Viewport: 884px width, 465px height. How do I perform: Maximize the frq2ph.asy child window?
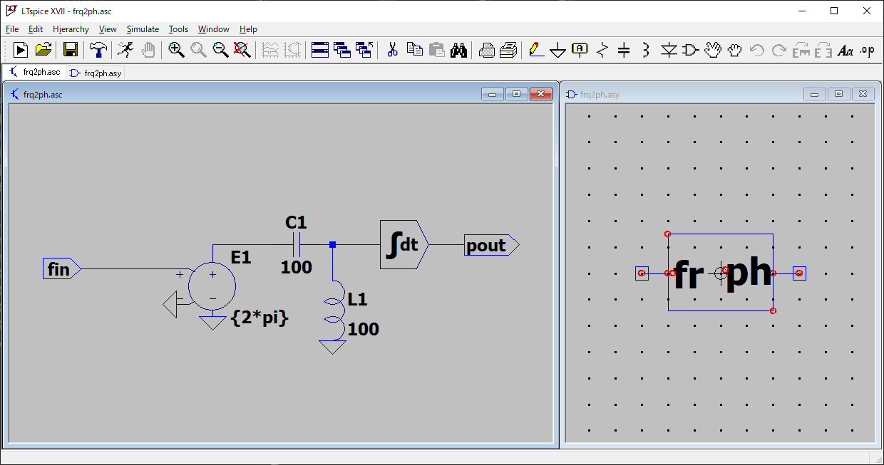pyautogui.click(x=839, y=94)
